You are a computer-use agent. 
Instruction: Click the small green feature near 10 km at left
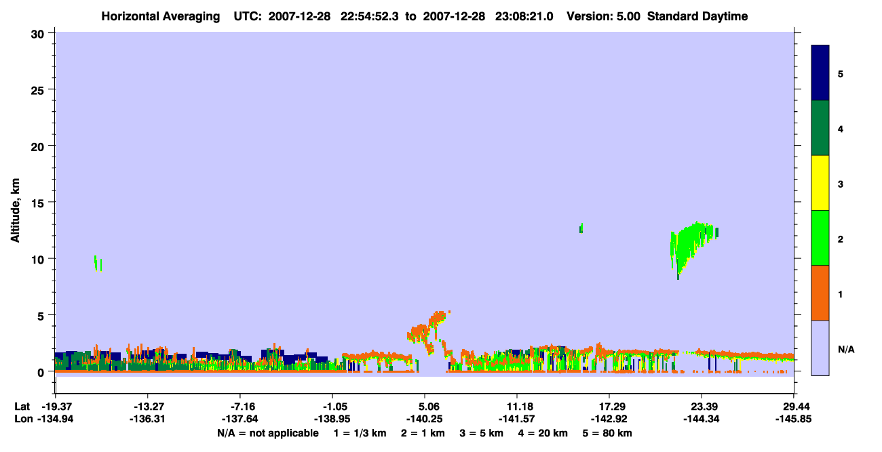pyautogui.click(x=98, y=263)
